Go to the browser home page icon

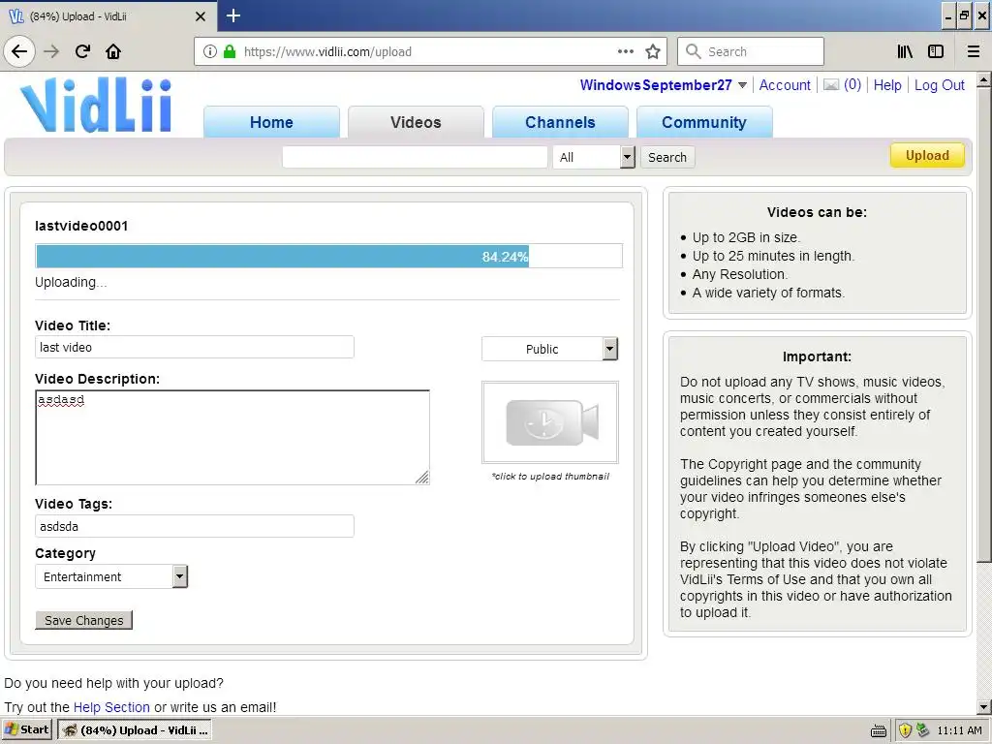point(113,51)
